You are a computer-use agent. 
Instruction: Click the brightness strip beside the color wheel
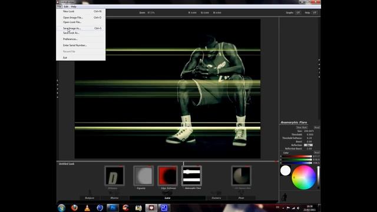(x=318, y=177)
